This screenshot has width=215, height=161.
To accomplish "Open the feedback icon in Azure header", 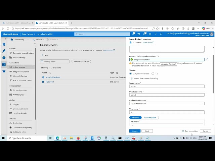I will 161,34.
